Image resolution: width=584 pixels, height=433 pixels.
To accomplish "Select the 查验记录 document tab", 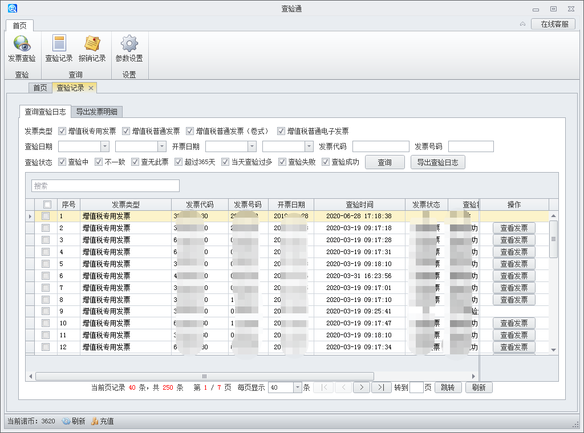I will pos(70,88).
